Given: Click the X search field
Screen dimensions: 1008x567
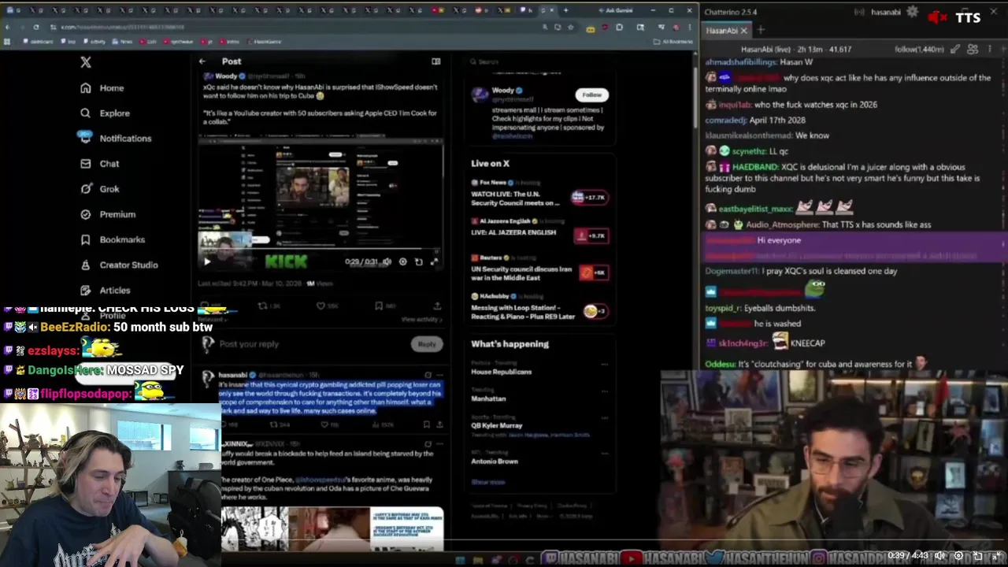Looking at the screenshot, I should [x=539, y=61].
